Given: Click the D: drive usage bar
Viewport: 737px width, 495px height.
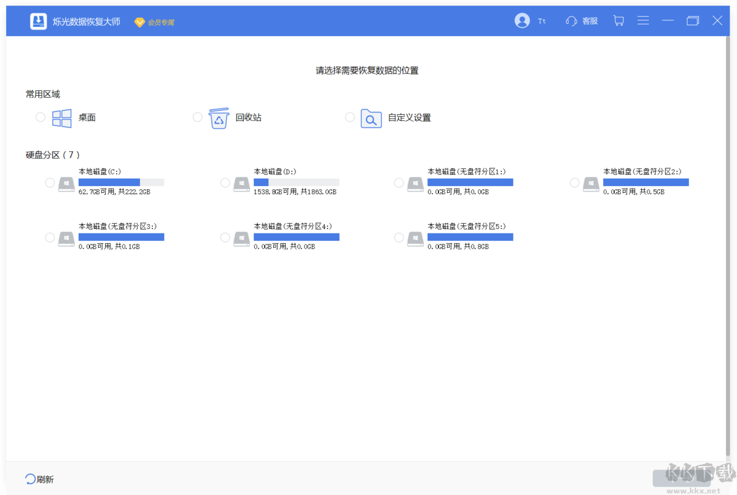Looking at the screenshot, I should [296, 181].
